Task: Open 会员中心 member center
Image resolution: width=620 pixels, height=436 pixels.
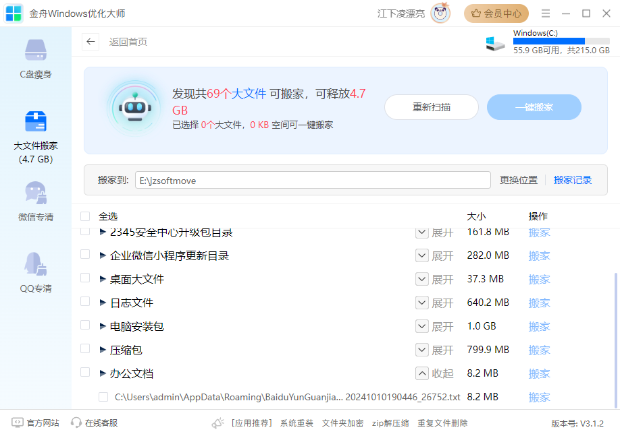Action: click(x=496, y=13)
